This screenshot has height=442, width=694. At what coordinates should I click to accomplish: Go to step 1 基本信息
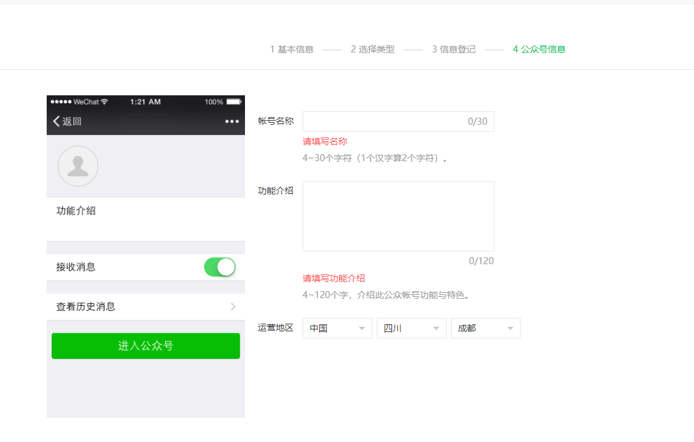pyautogui.click(x=292, y=49)
